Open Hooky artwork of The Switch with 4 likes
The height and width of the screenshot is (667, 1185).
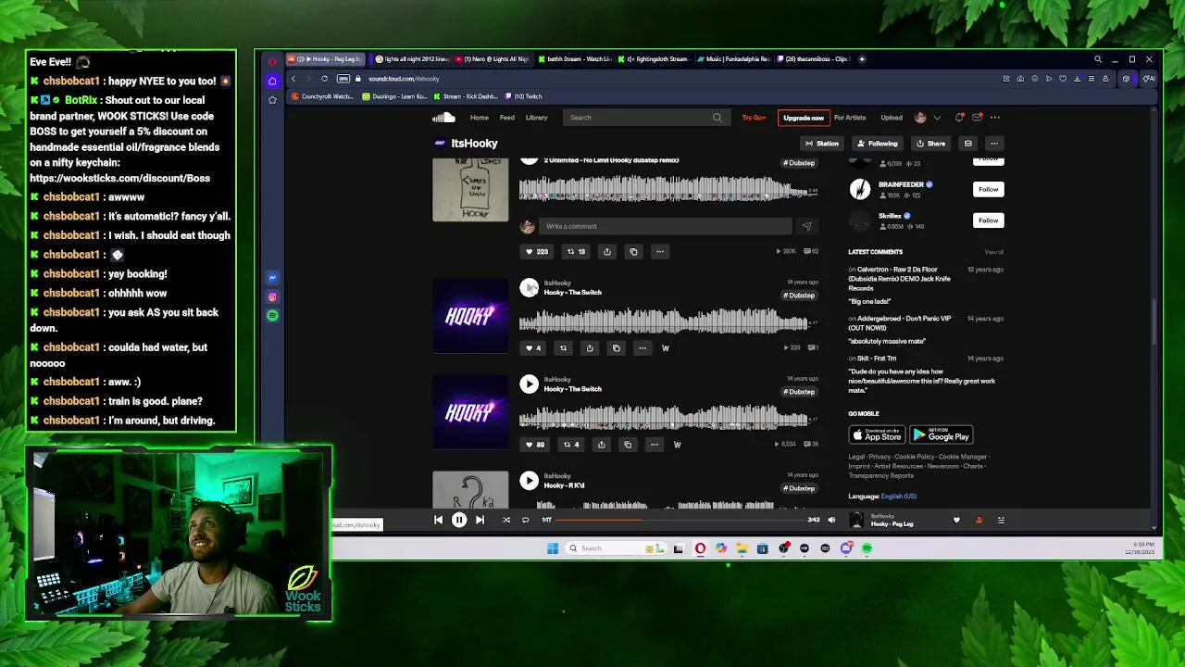(470, 316)
